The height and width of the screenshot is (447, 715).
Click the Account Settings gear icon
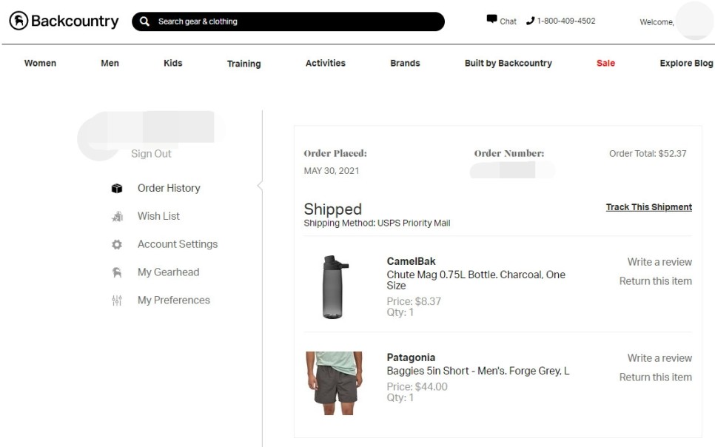click(x=117, y=244)
